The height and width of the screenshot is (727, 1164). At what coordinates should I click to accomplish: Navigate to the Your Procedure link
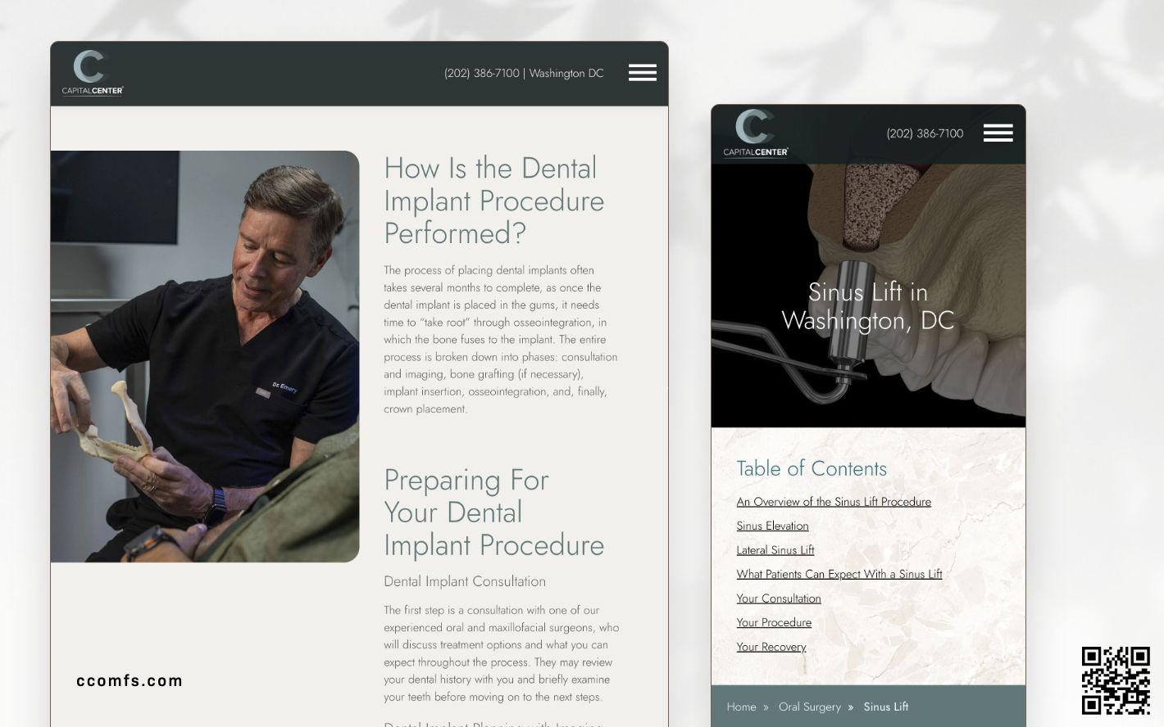773,622
